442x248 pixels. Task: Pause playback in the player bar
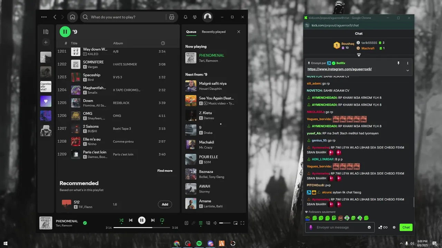142,220
